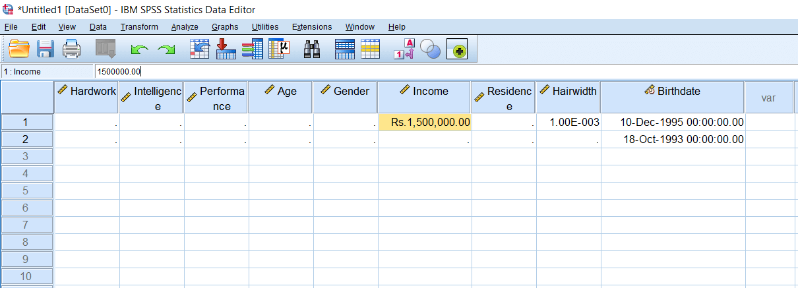Open the Edit menu
798x288 pixels.
tap(38, 27)
